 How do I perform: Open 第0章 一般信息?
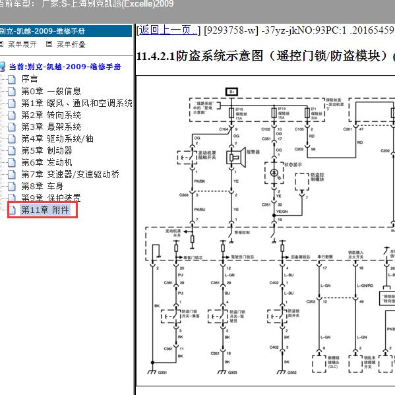point(51,91)
